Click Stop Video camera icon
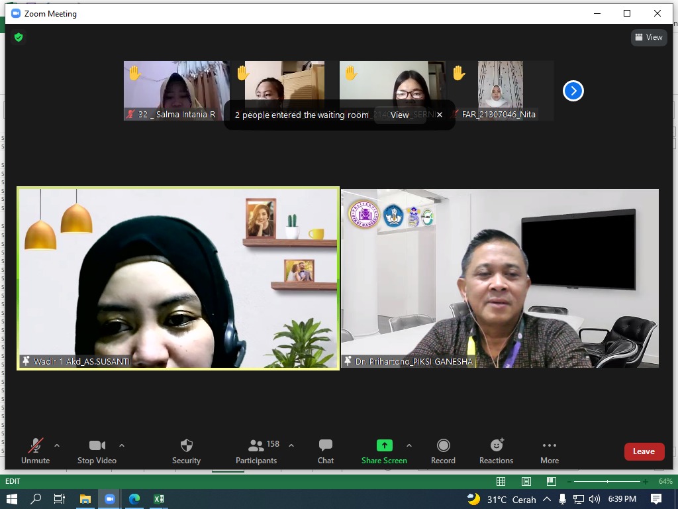This screenshot has width=678, height=509. (x=97, y=445)
